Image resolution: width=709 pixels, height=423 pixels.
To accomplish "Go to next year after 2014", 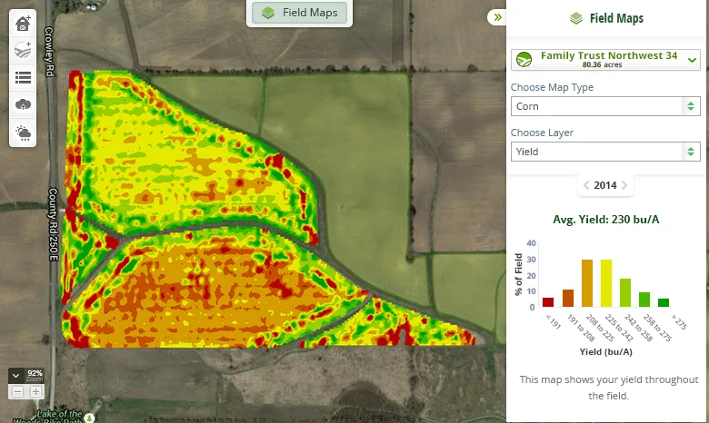I will pyautogui.click(x=624, y=185).
